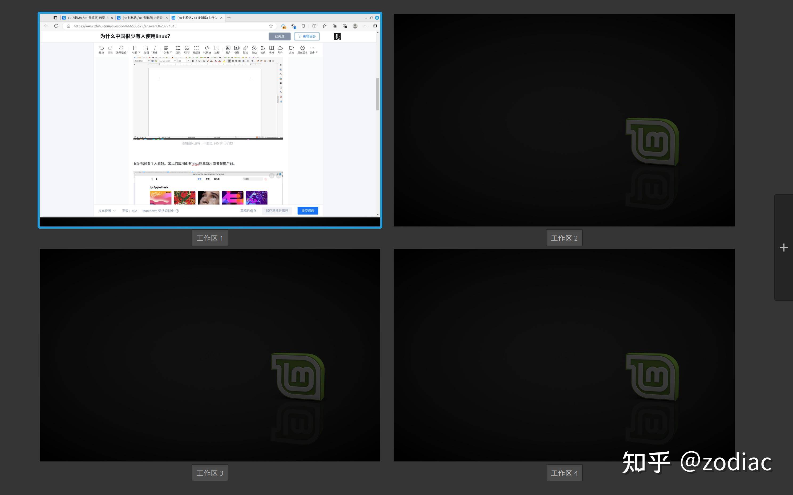Insert a hyperlink with 链接 icon
Image resolution: width=793 pixels, height=495 pixels.
tap(245, 49)
